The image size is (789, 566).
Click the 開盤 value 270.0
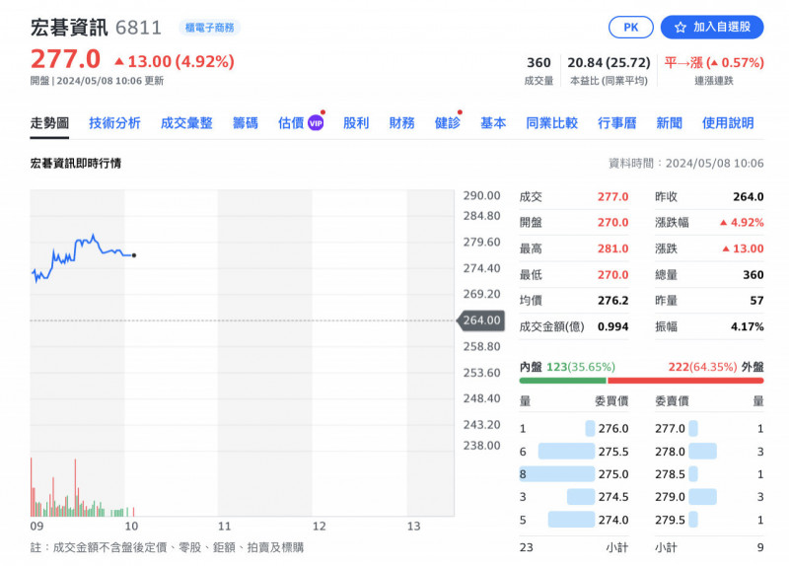pos(612,223)
